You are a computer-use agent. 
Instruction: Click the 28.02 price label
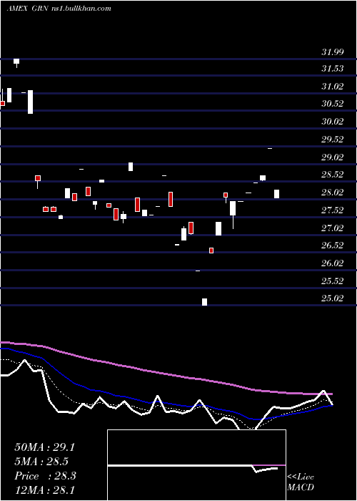333,193
